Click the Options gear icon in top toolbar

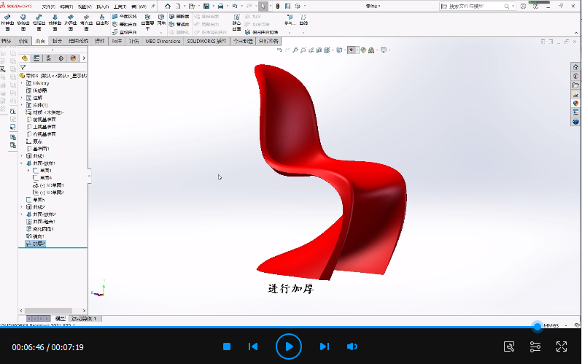298,6
